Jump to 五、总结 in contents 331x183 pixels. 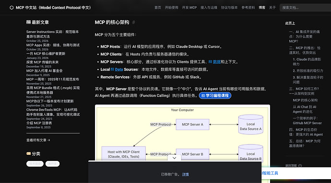pyautogui.click(x=305, y=143)
